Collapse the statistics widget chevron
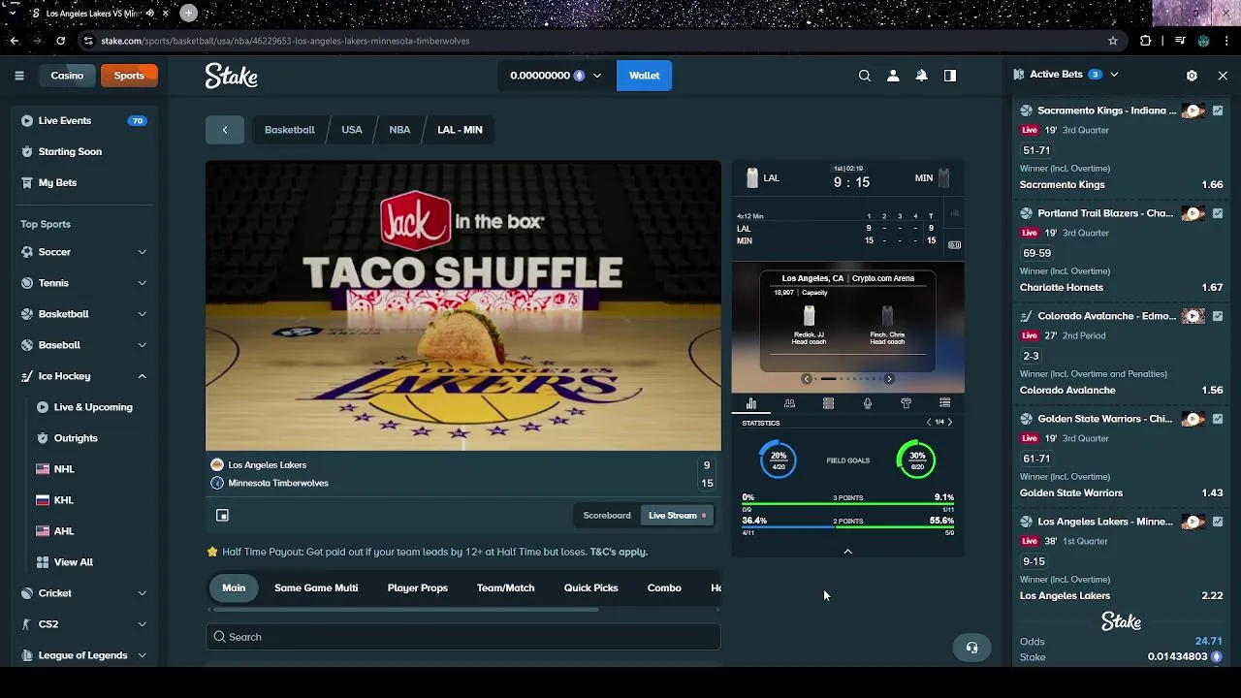 847,551
